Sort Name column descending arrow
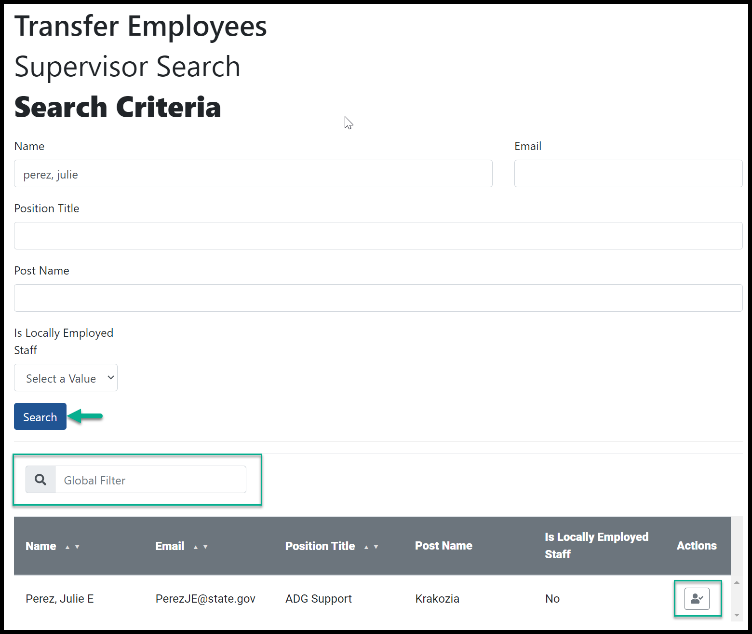 [77, 547]
